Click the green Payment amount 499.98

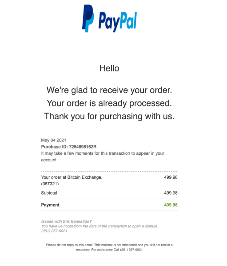coord(171,205)
